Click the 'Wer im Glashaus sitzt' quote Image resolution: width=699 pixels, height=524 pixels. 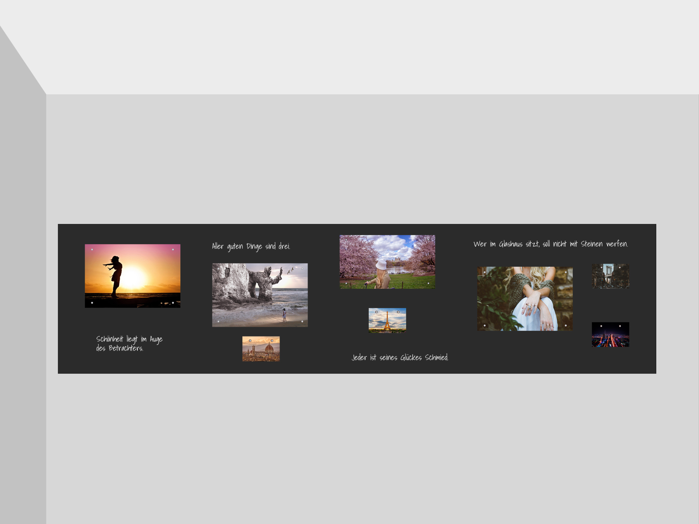[550, 244]
